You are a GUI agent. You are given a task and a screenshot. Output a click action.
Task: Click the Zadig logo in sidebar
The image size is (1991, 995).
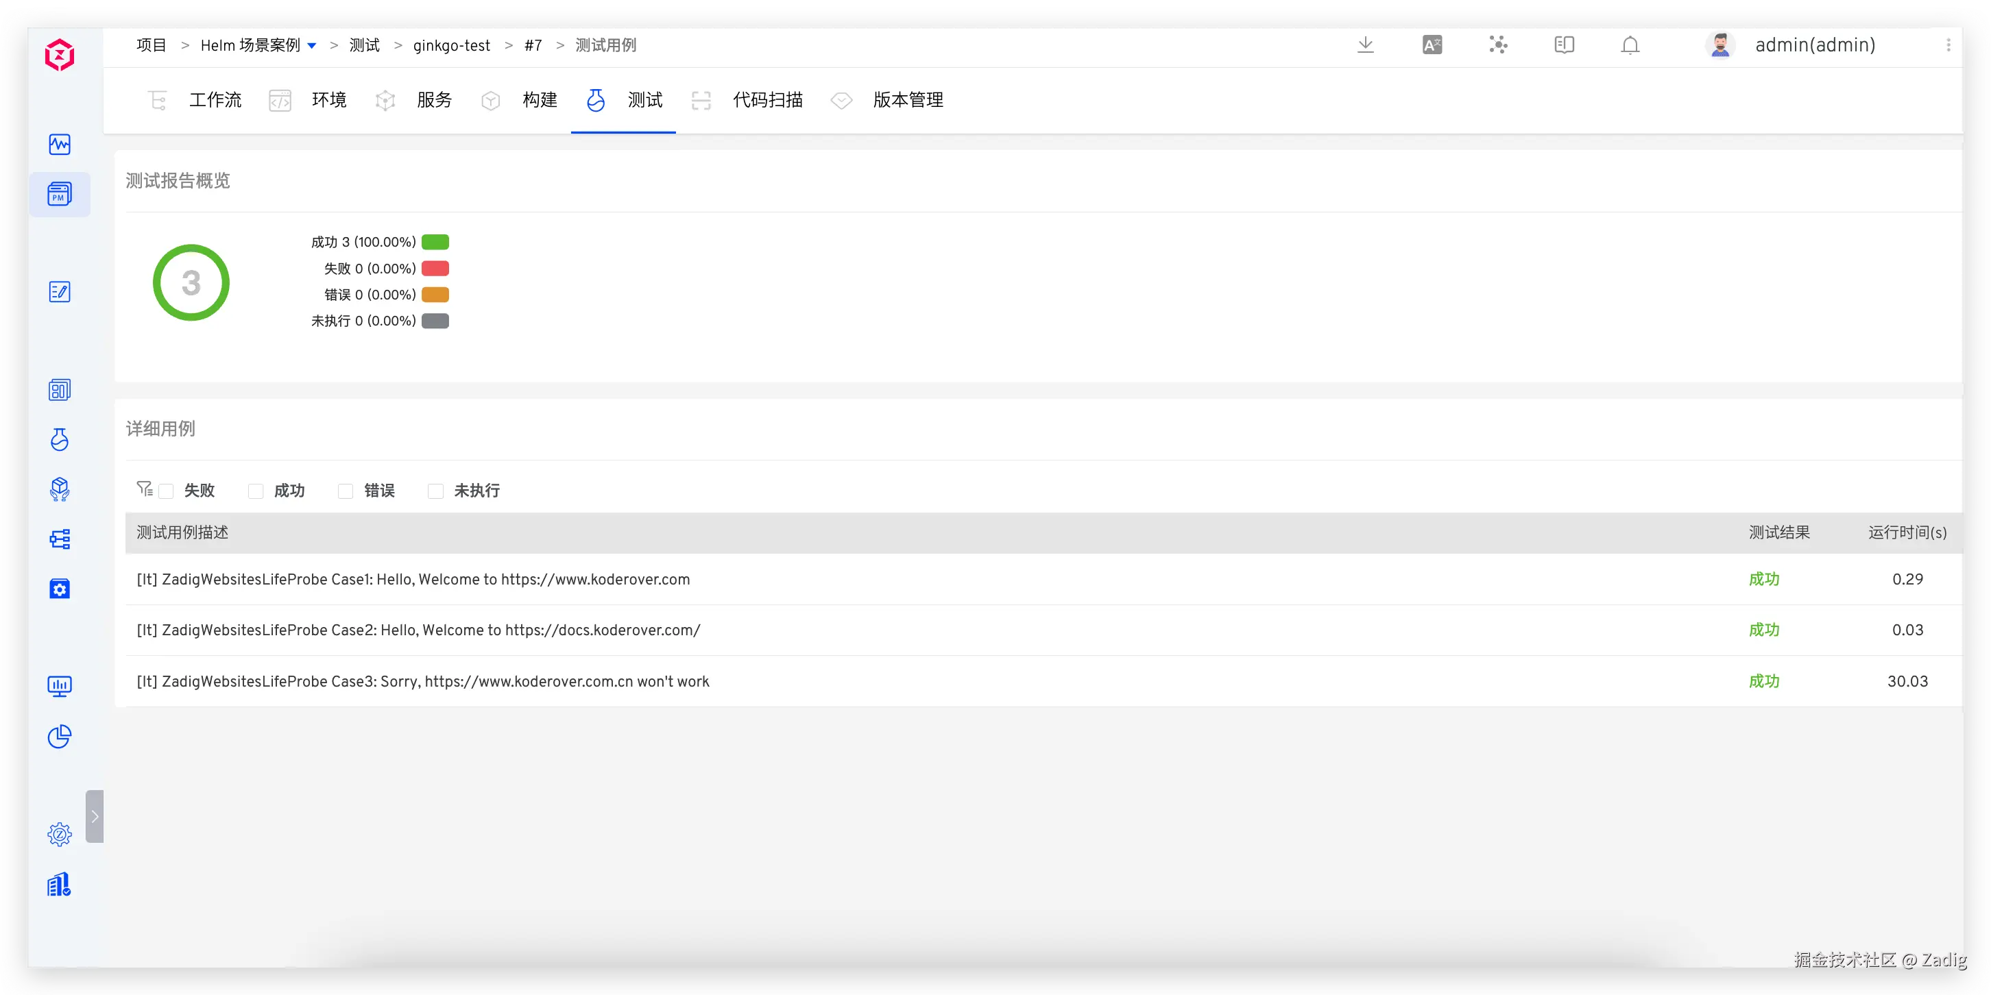click(60, 55)
